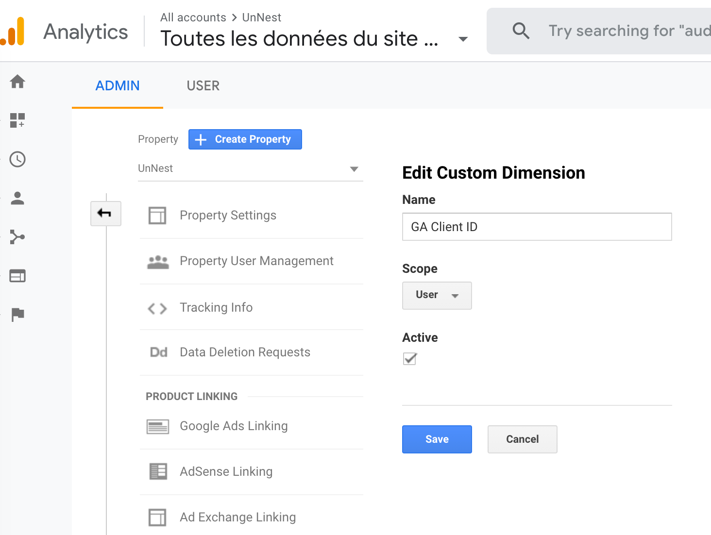
Task: Click the Edit Custom Dimension heading
Action: pyautogui.click(x=494, y=173)
